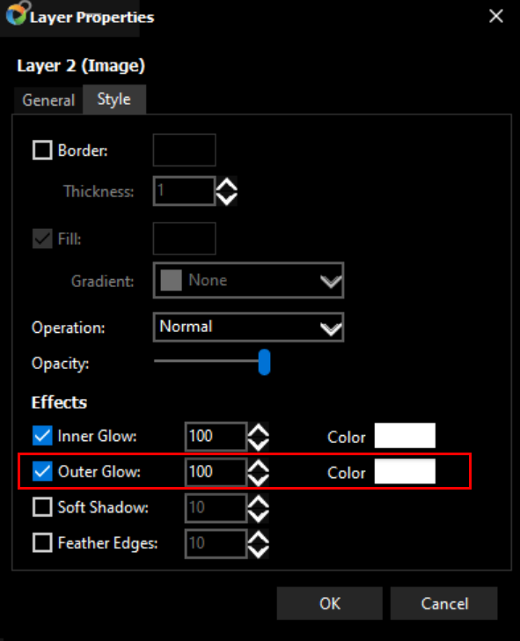520x641 pixels.
Task: Increase Soft Shadow value with up arrow
Action: pyautogui.click(x=258, y=501)
